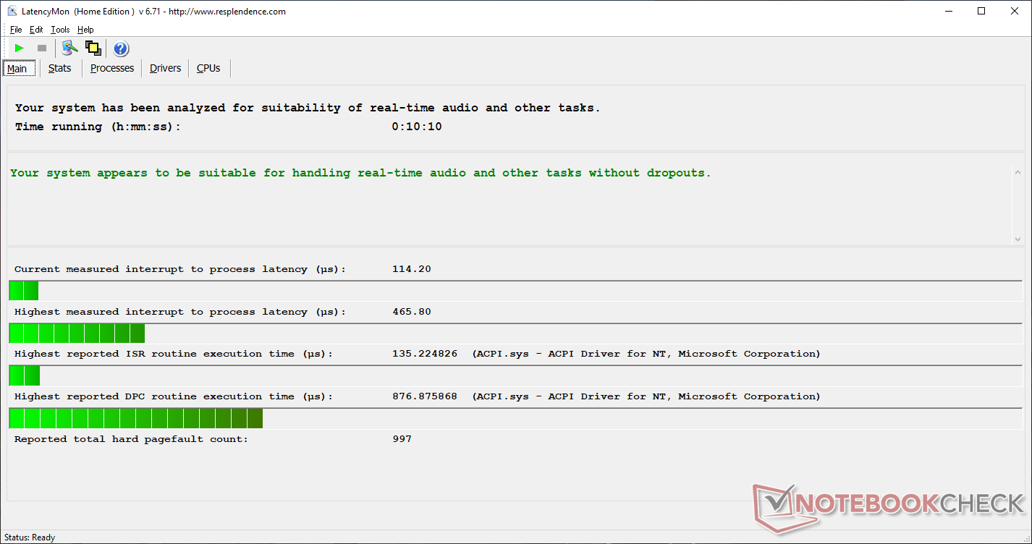Click the 'system has been analyzed' header text
Viewport: 1032px width, 544px height.
[308, 108]
